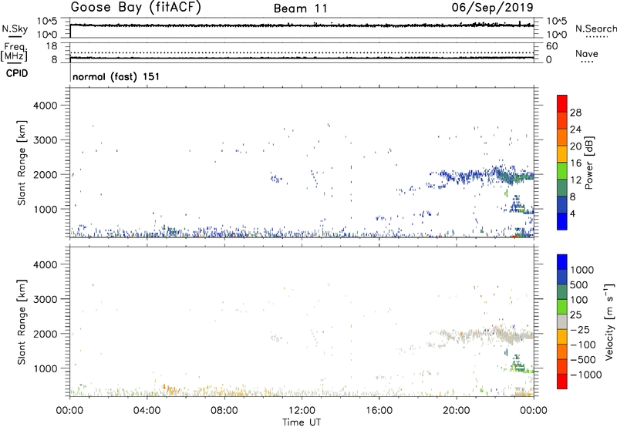Click the 'Freq. [MHz]' axis label
The height and width of the screenshot is (427, 617).
tap(15, 52)
